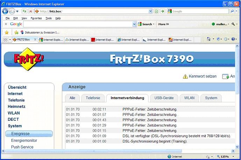The image size is (241, 160).
Task: Click the Stop loading red X icon
Action: point(30,11)
